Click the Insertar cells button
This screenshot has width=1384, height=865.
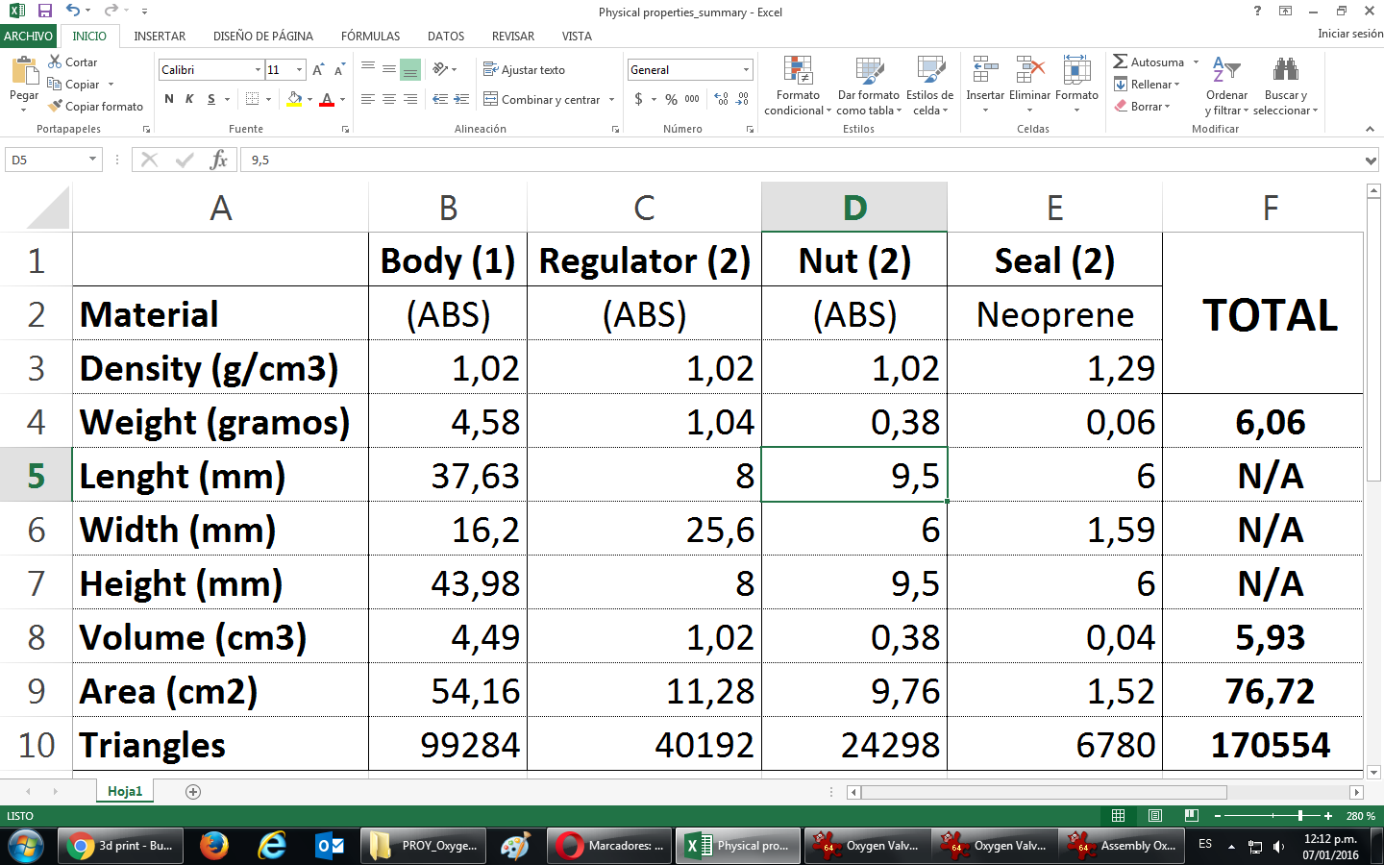pyautogui.click(x=984, y=85)
